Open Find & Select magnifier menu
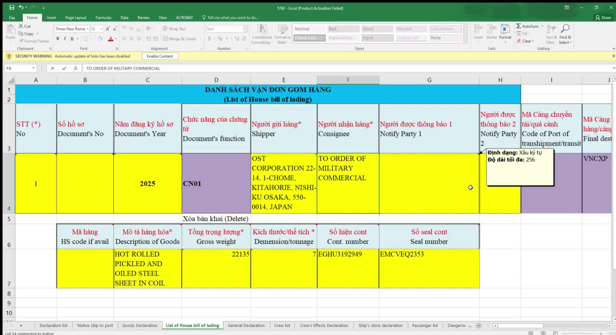This screenshot has height=335, width=616. 565,34
